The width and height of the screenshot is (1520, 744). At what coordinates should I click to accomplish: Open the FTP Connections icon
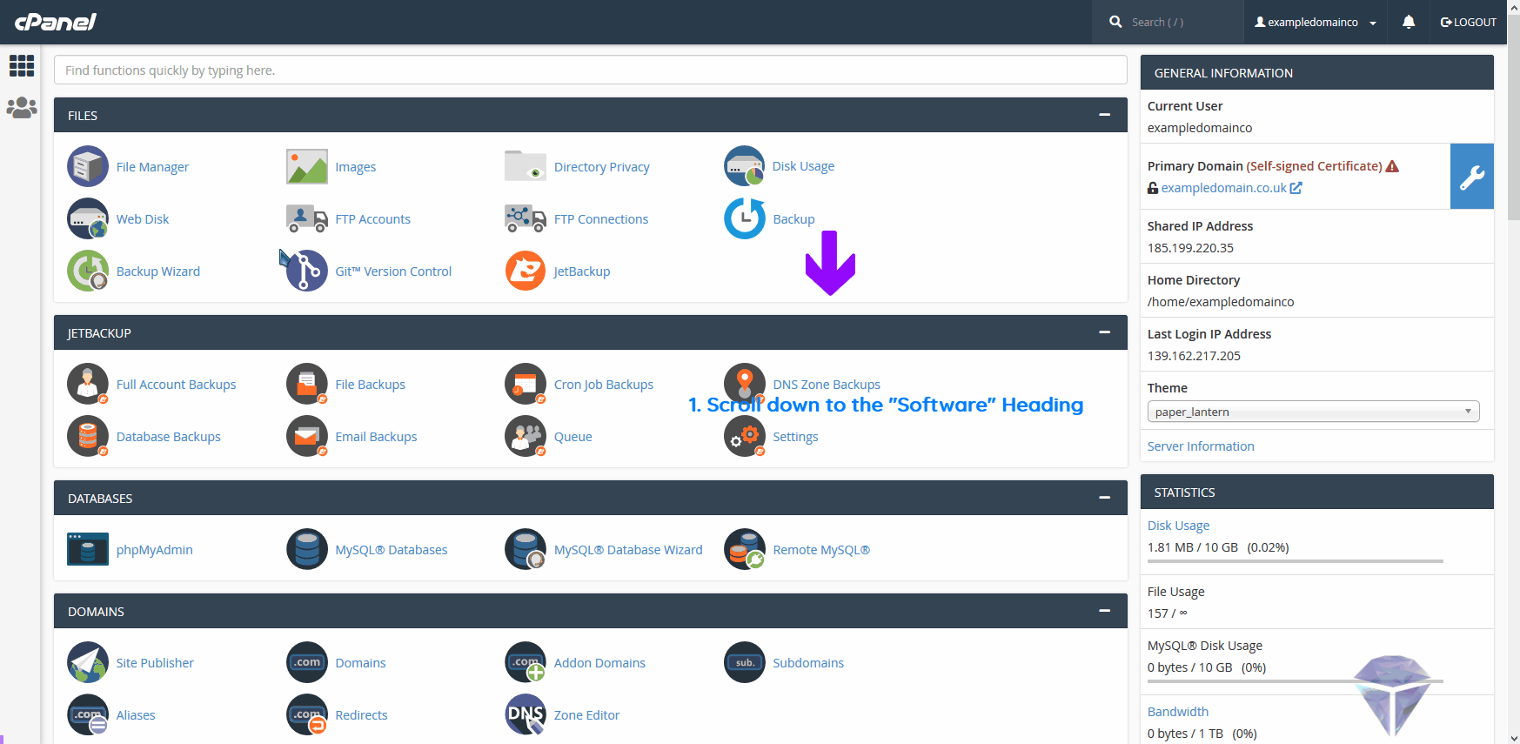(x=526, y=218)
